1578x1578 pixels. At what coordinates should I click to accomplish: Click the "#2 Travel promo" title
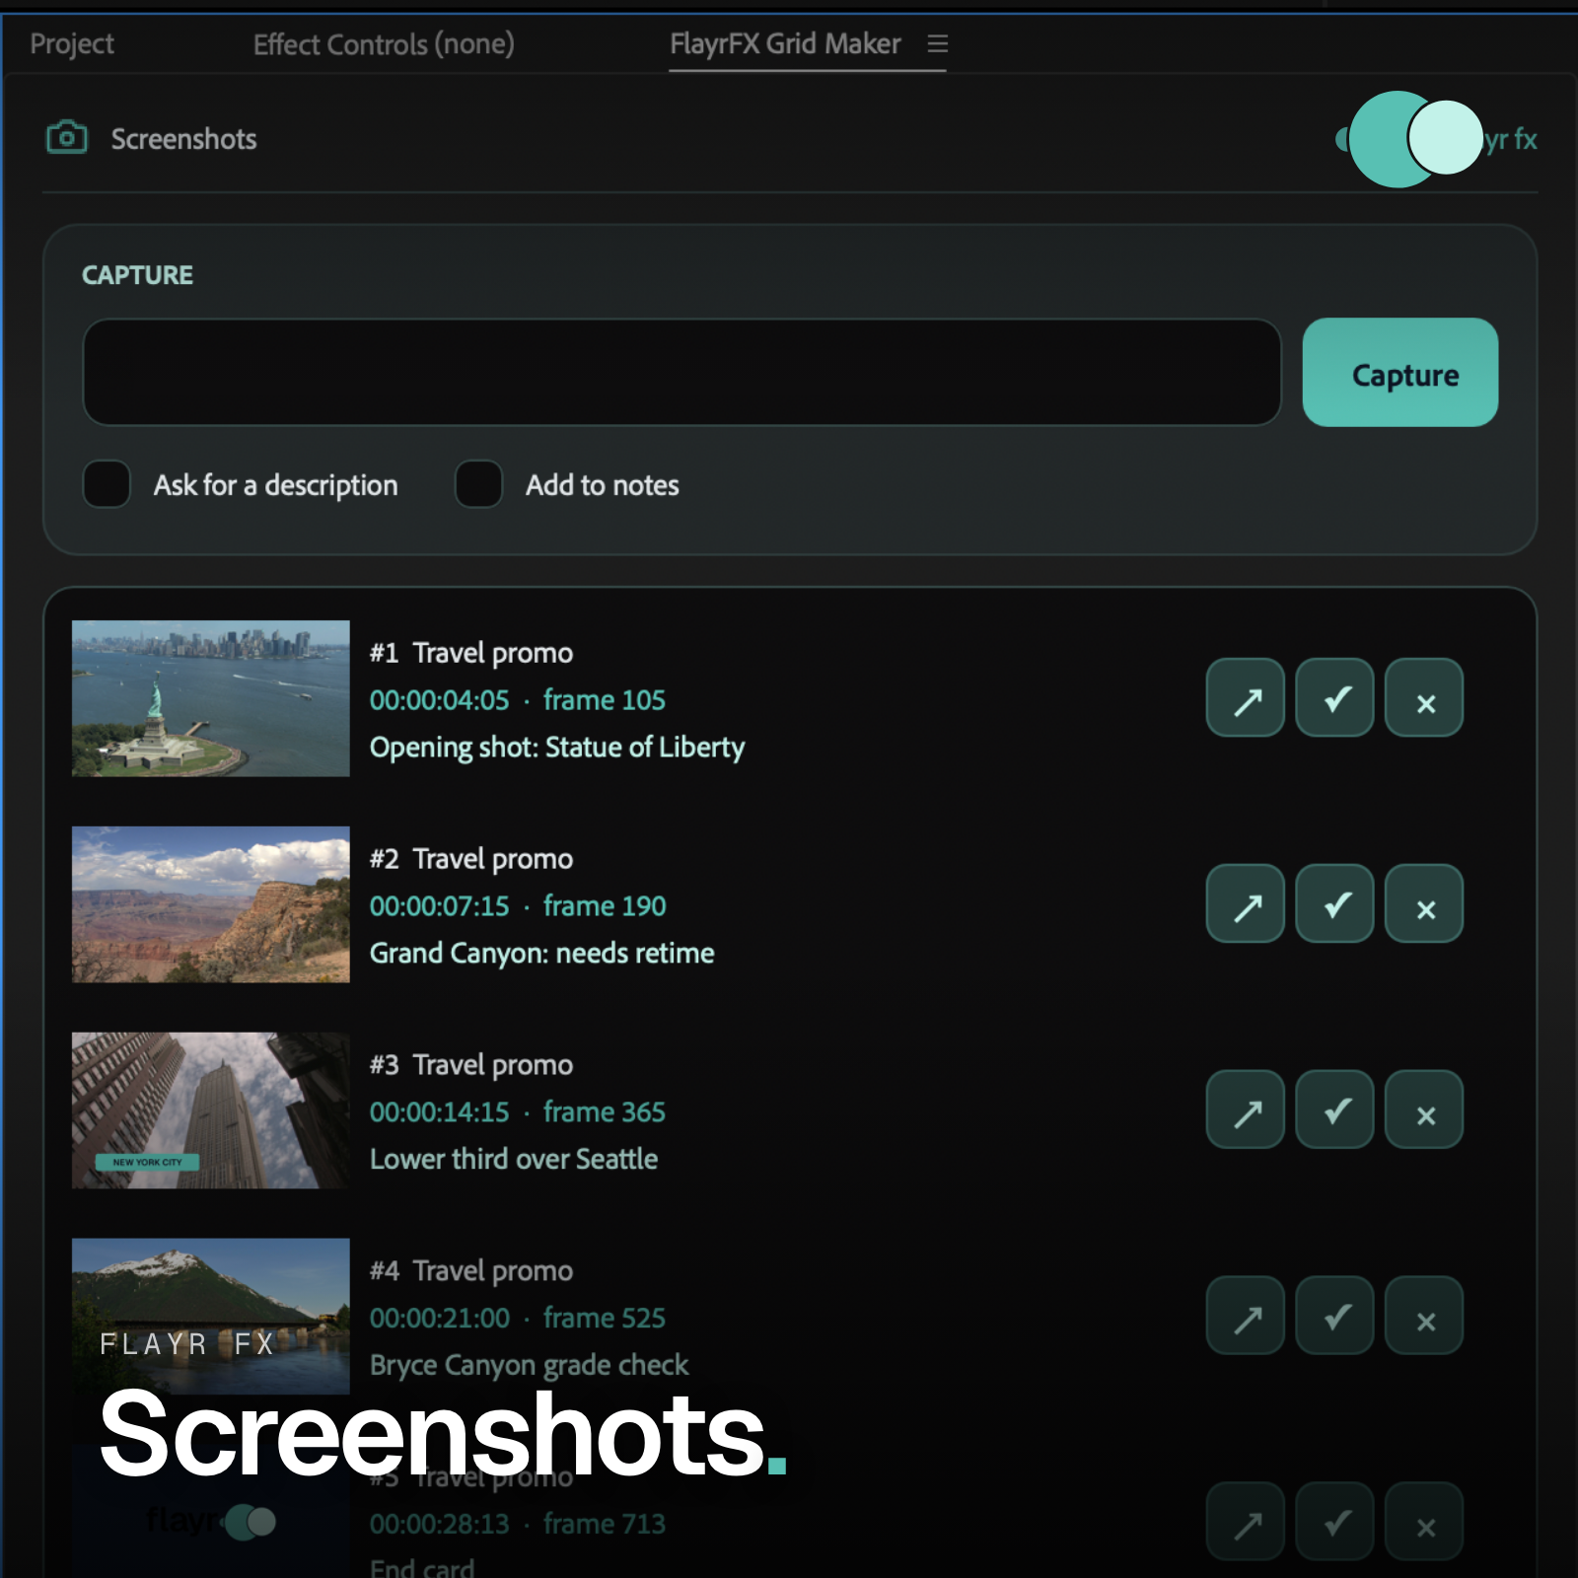click(471, 859)
